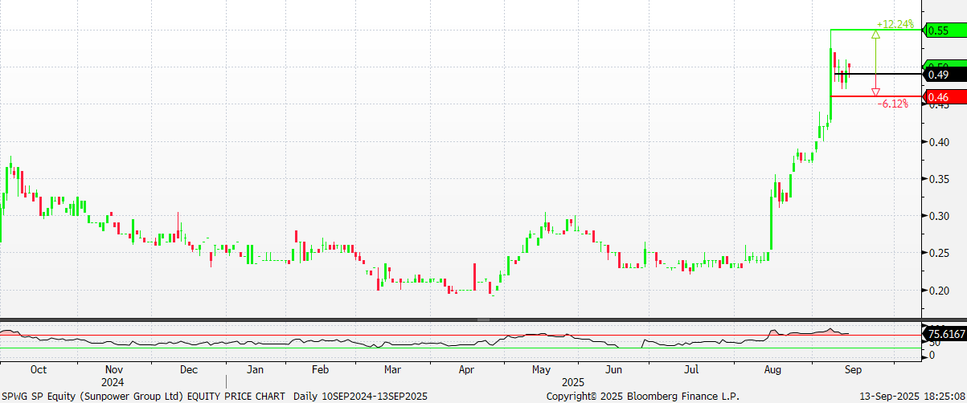Image resolution: width=967 pixels, height=403 pixels.
Task: Grab the panel divider handle above RSI
Action: tap(483, 320)
